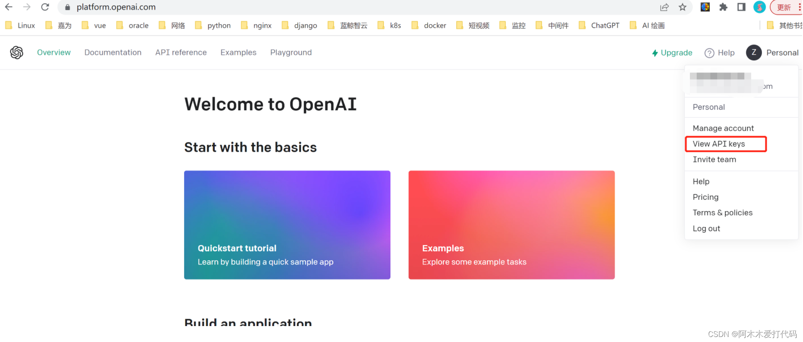Viewport: 803px width, 342px height.
Task: Click the 更新 browser update button
Action: point(784,7)
